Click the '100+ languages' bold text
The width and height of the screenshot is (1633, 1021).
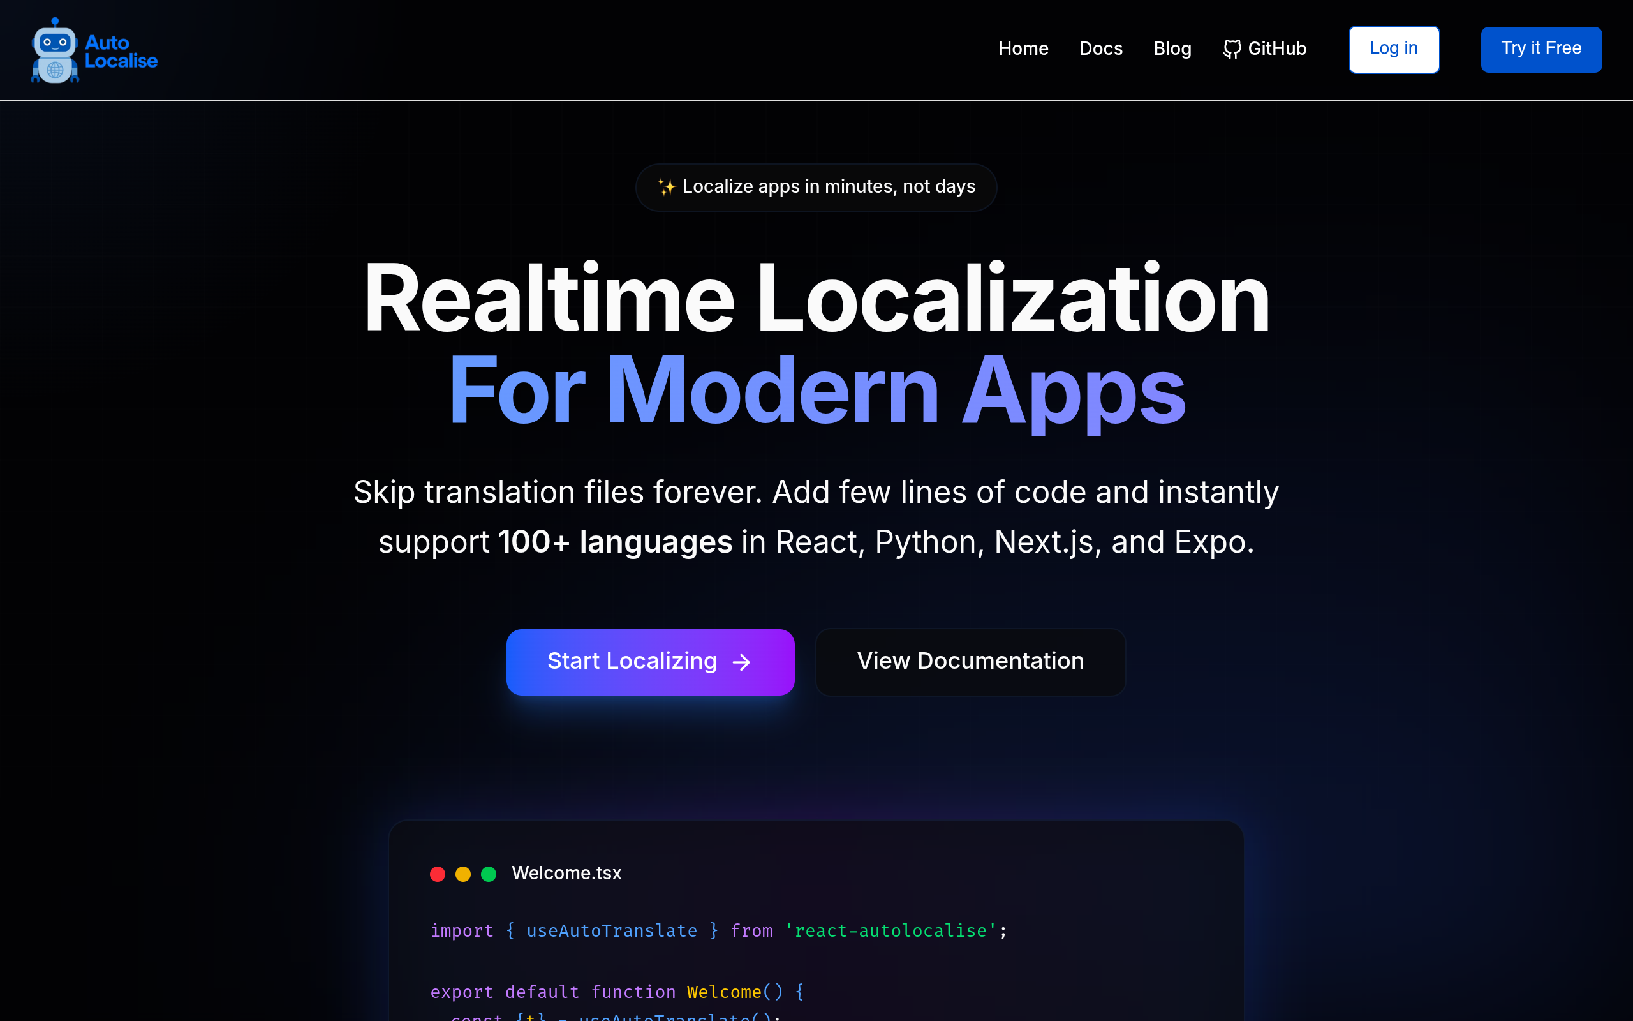615,542
